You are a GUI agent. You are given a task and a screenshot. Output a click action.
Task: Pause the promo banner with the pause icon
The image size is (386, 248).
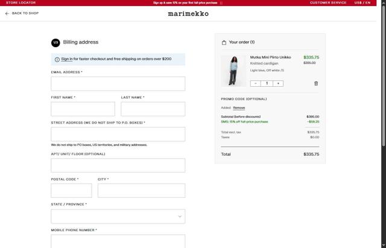coord(221,3)
